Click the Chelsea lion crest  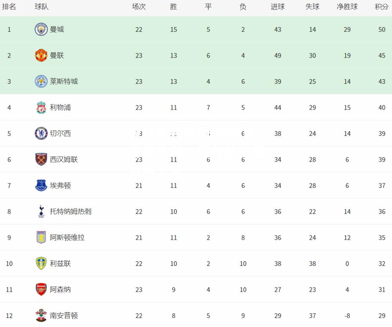pos(41,134)
